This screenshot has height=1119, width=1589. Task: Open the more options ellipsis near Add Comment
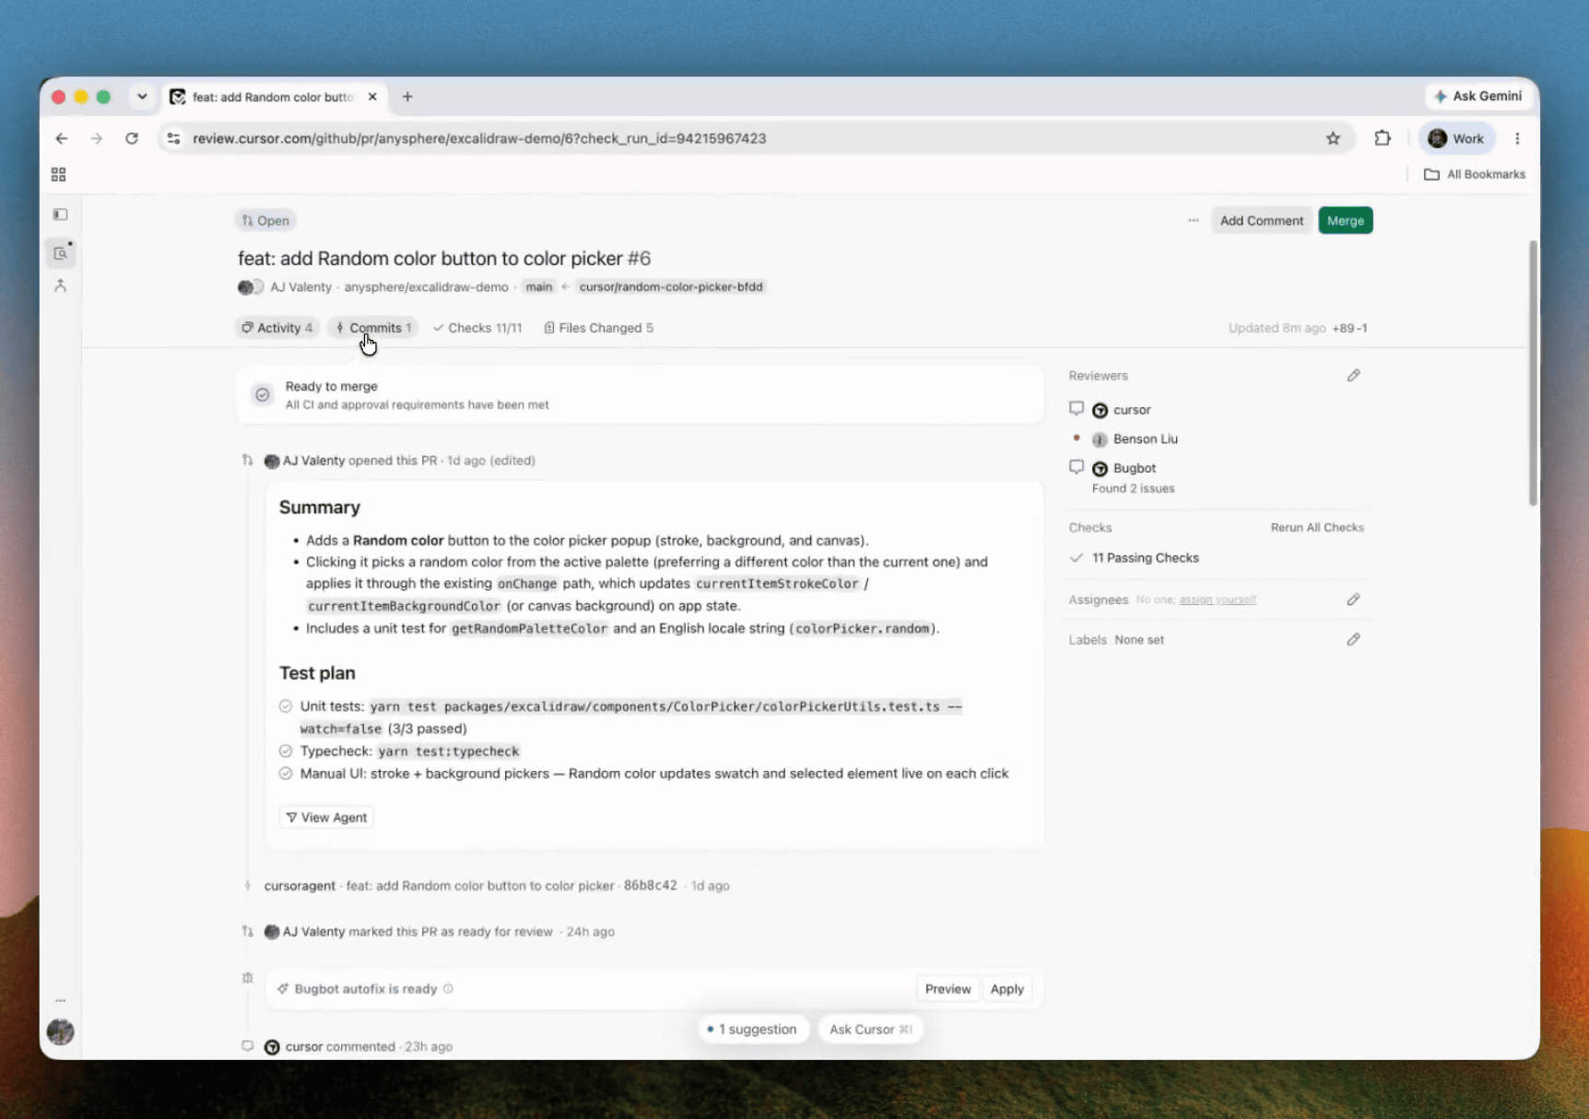[x=1194, y=220]
